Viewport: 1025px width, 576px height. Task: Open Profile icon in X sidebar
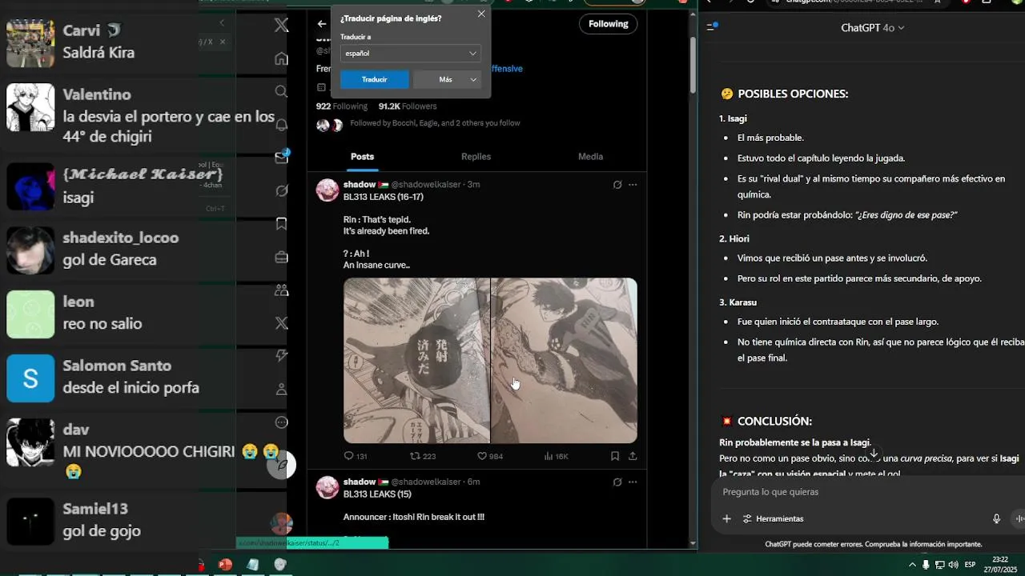click(x=281, y=390)
